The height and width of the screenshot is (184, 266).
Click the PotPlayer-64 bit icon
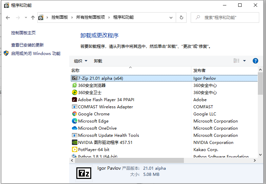pyautogui.click(x=75, y=149)
